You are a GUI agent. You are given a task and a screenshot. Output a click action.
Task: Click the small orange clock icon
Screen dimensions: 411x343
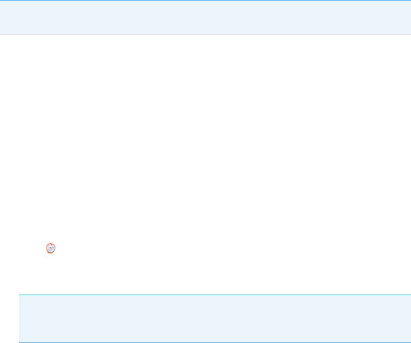50,248
